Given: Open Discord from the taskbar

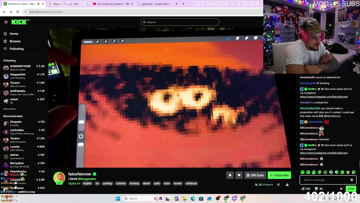Looking at the screenshot, I should (x=234, y=198).
